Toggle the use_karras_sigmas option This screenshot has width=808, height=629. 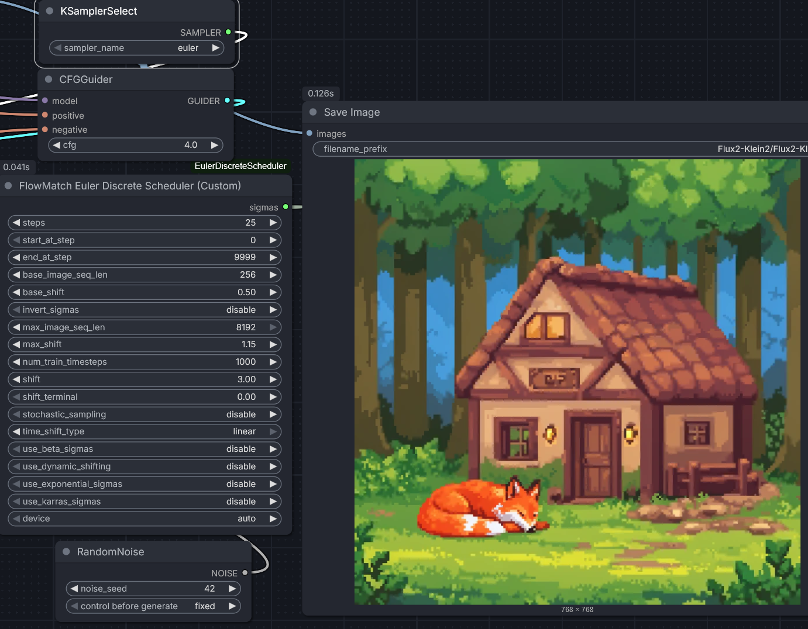click(145, 502)
